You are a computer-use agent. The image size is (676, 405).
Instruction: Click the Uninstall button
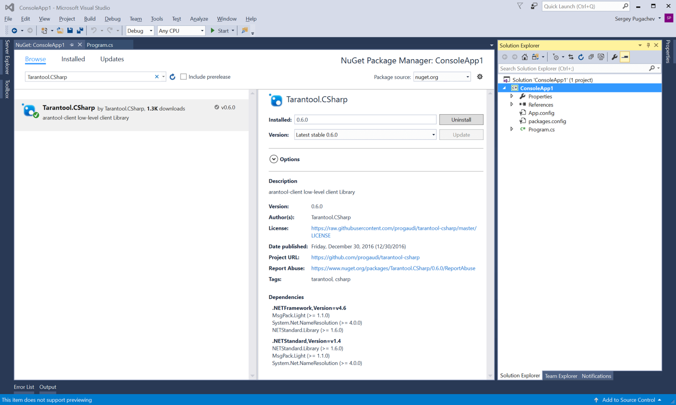pos(461,120)
